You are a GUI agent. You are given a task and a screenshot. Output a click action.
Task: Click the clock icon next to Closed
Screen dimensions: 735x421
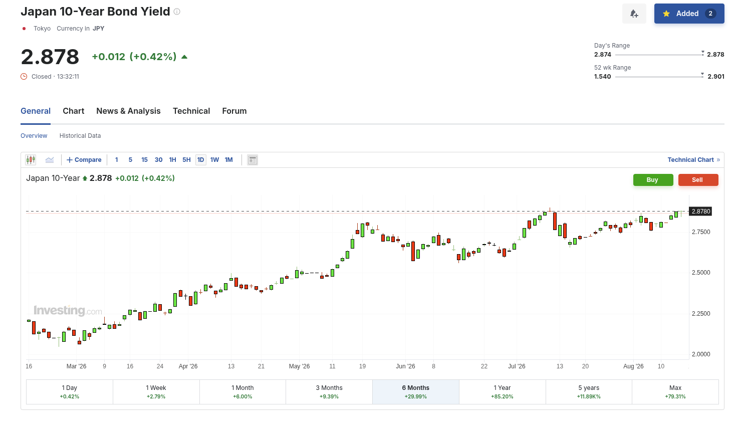click(24, 77)
